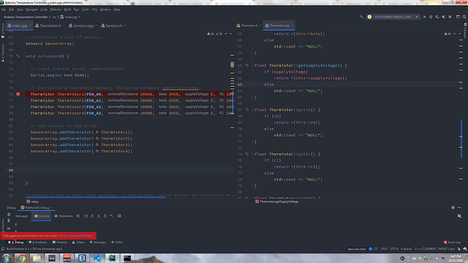Open Atom One Dark theme selector
The height and width of the screenshot is (263, 468).
[357, 249]
